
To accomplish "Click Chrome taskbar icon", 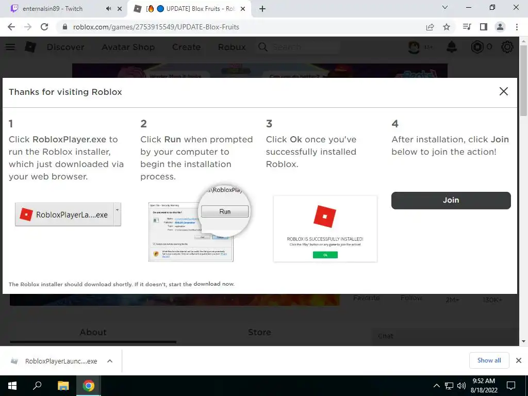I will 89,386.
